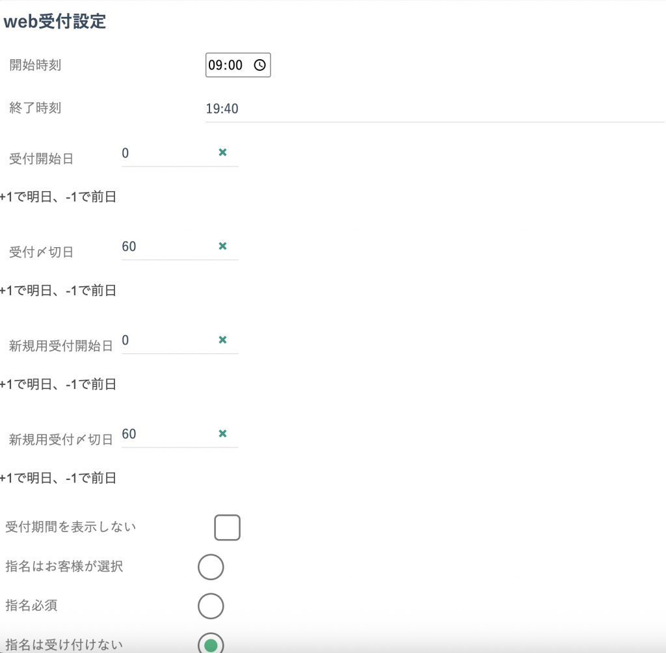
Task: Focus the 新規用受付〆切日 number field
Action: 166,434
